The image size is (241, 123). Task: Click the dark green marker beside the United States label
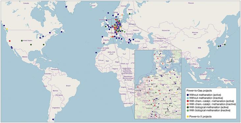click(22, 41)
